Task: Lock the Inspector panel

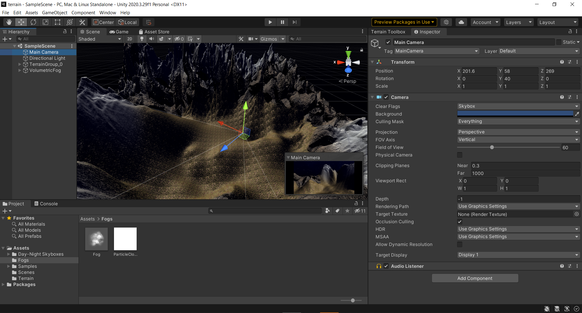Action: pos(570,32)
